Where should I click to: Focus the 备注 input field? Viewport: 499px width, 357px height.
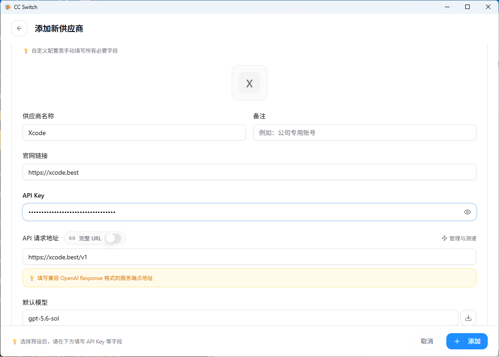365,133
